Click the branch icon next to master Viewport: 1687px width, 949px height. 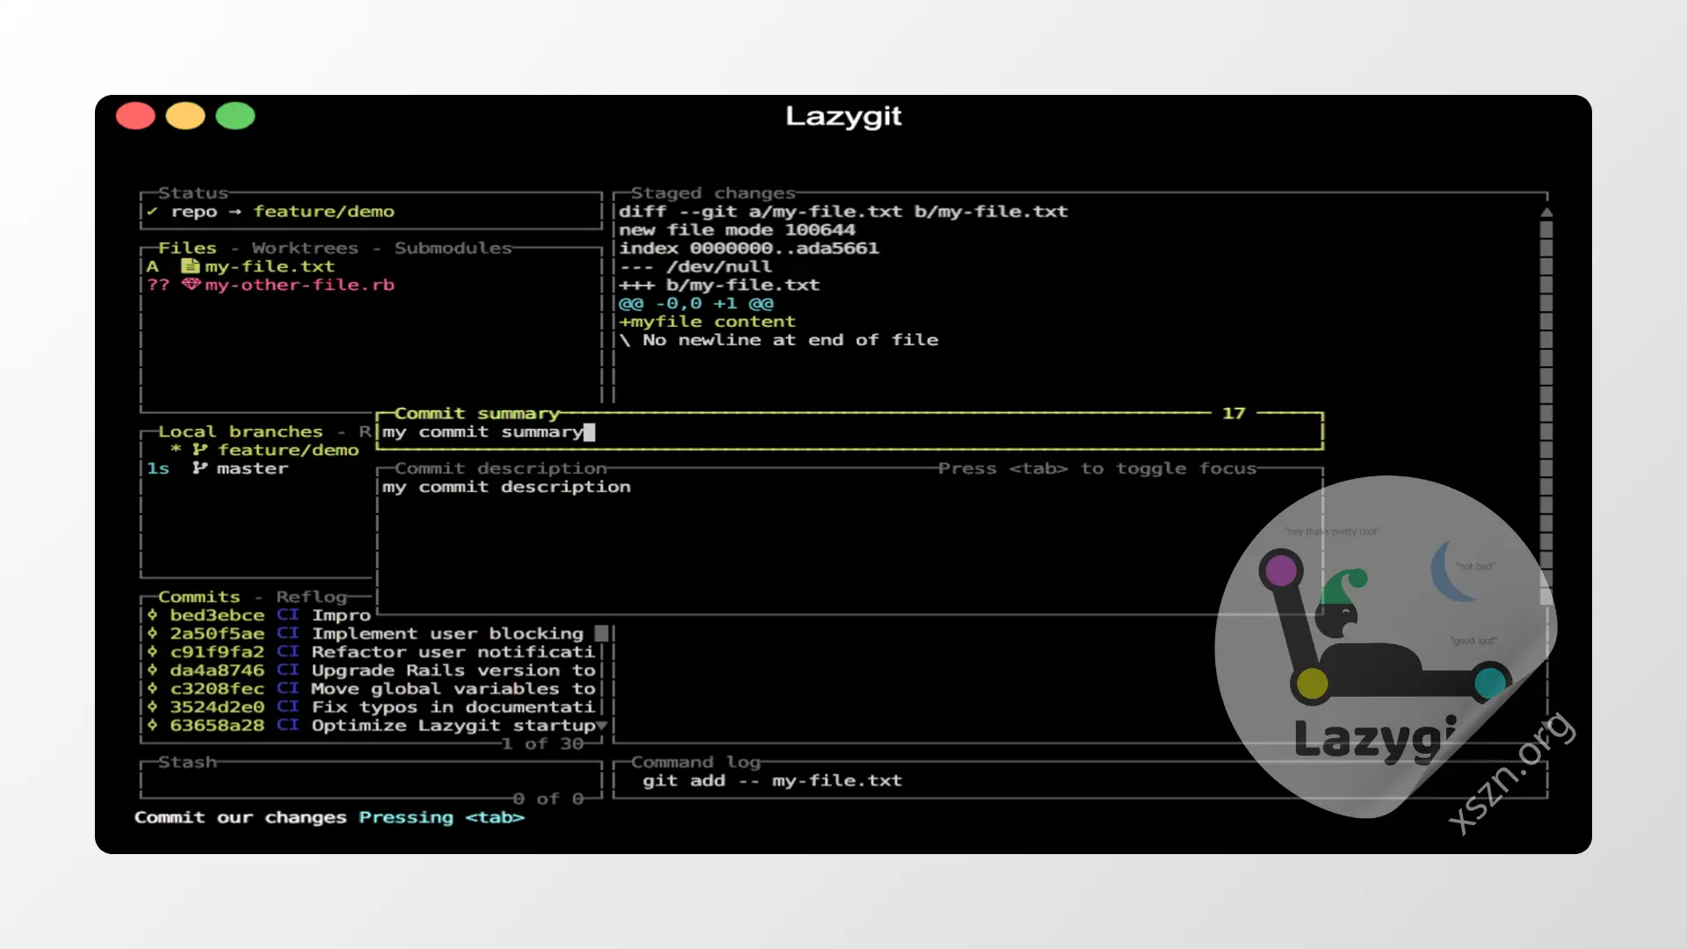200,468
